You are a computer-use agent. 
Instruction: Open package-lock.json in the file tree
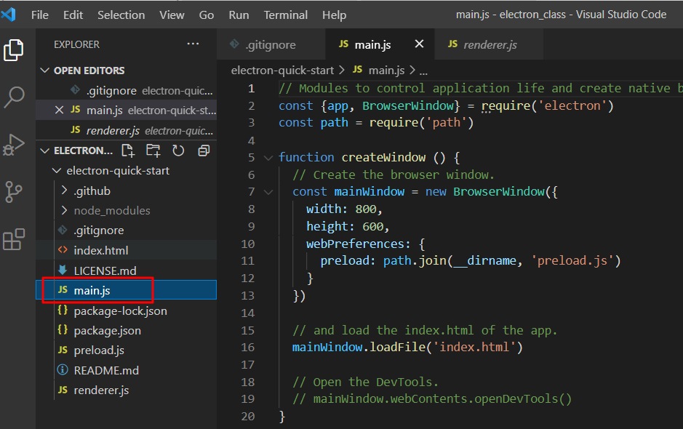[127, 310]
